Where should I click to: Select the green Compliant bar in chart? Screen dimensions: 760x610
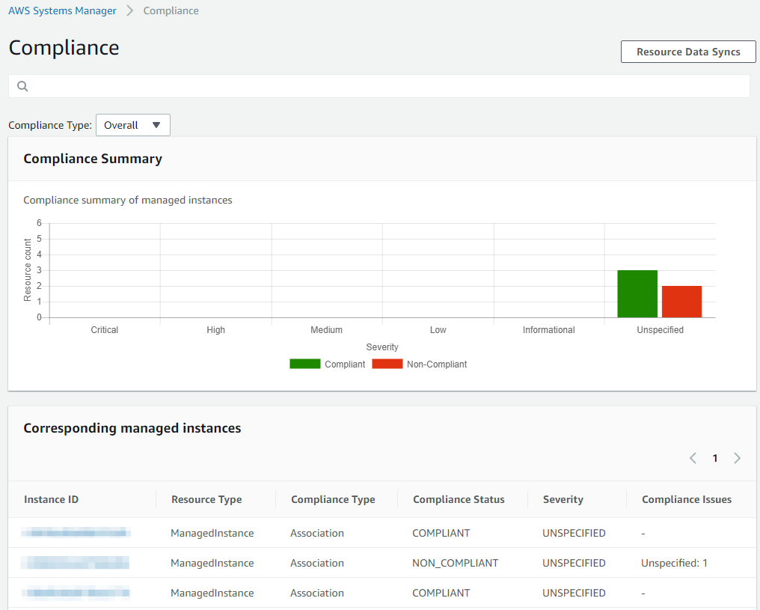pos(637,294)
